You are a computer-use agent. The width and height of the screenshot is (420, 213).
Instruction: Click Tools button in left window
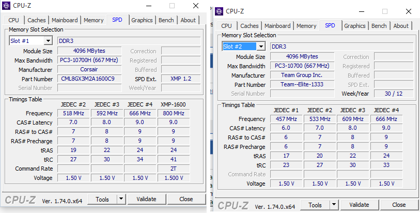pyautogui.click(x=102, y=199)
